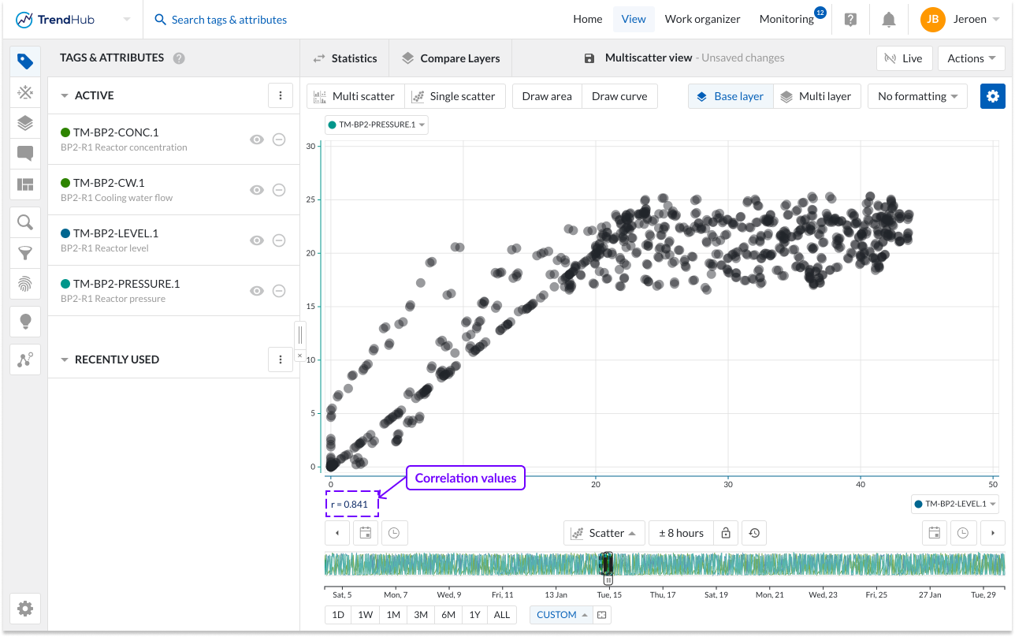Open chart settings gear button

tap(992, 96)
